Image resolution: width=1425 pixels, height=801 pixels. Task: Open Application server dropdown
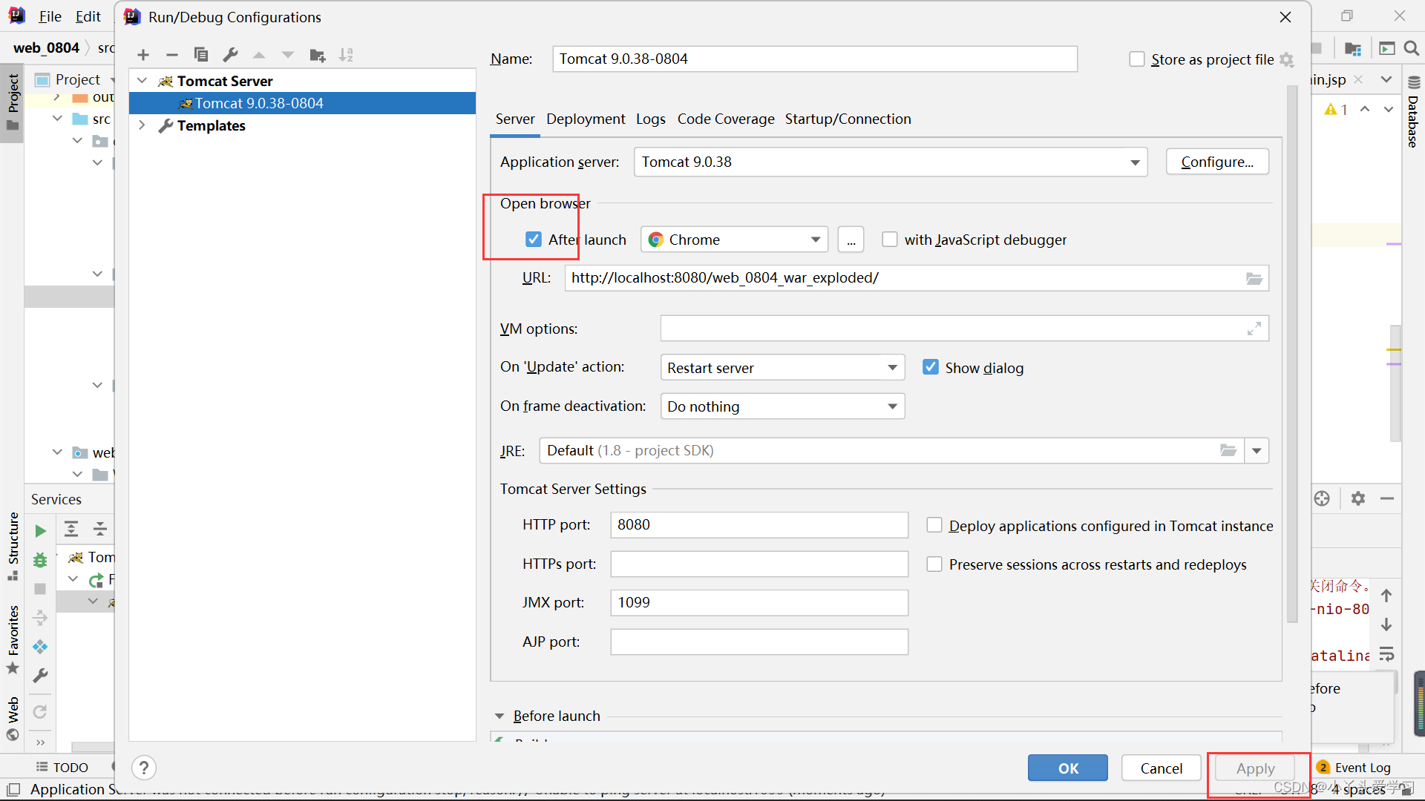pos(891,162)
